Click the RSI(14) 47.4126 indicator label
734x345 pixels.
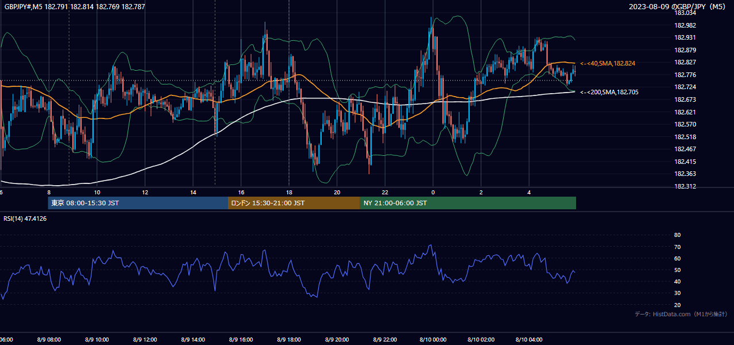pos(25,218)
